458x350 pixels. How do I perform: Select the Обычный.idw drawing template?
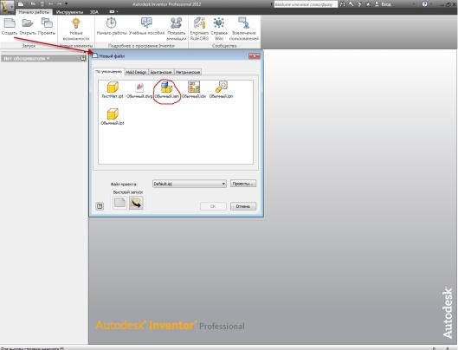[x=194, y=90]
